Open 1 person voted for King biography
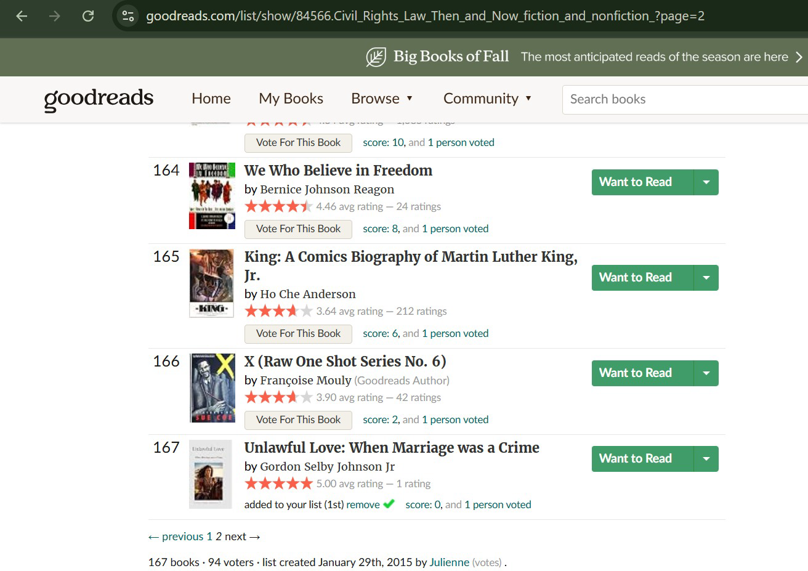 coord(455,333)
